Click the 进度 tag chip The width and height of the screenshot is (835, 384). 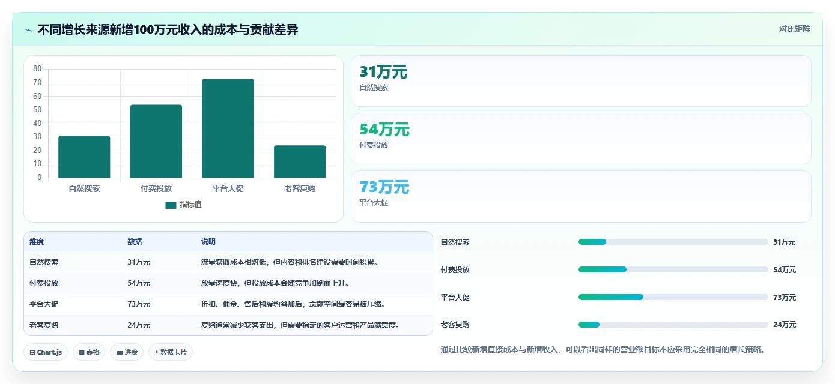[127, 352]
